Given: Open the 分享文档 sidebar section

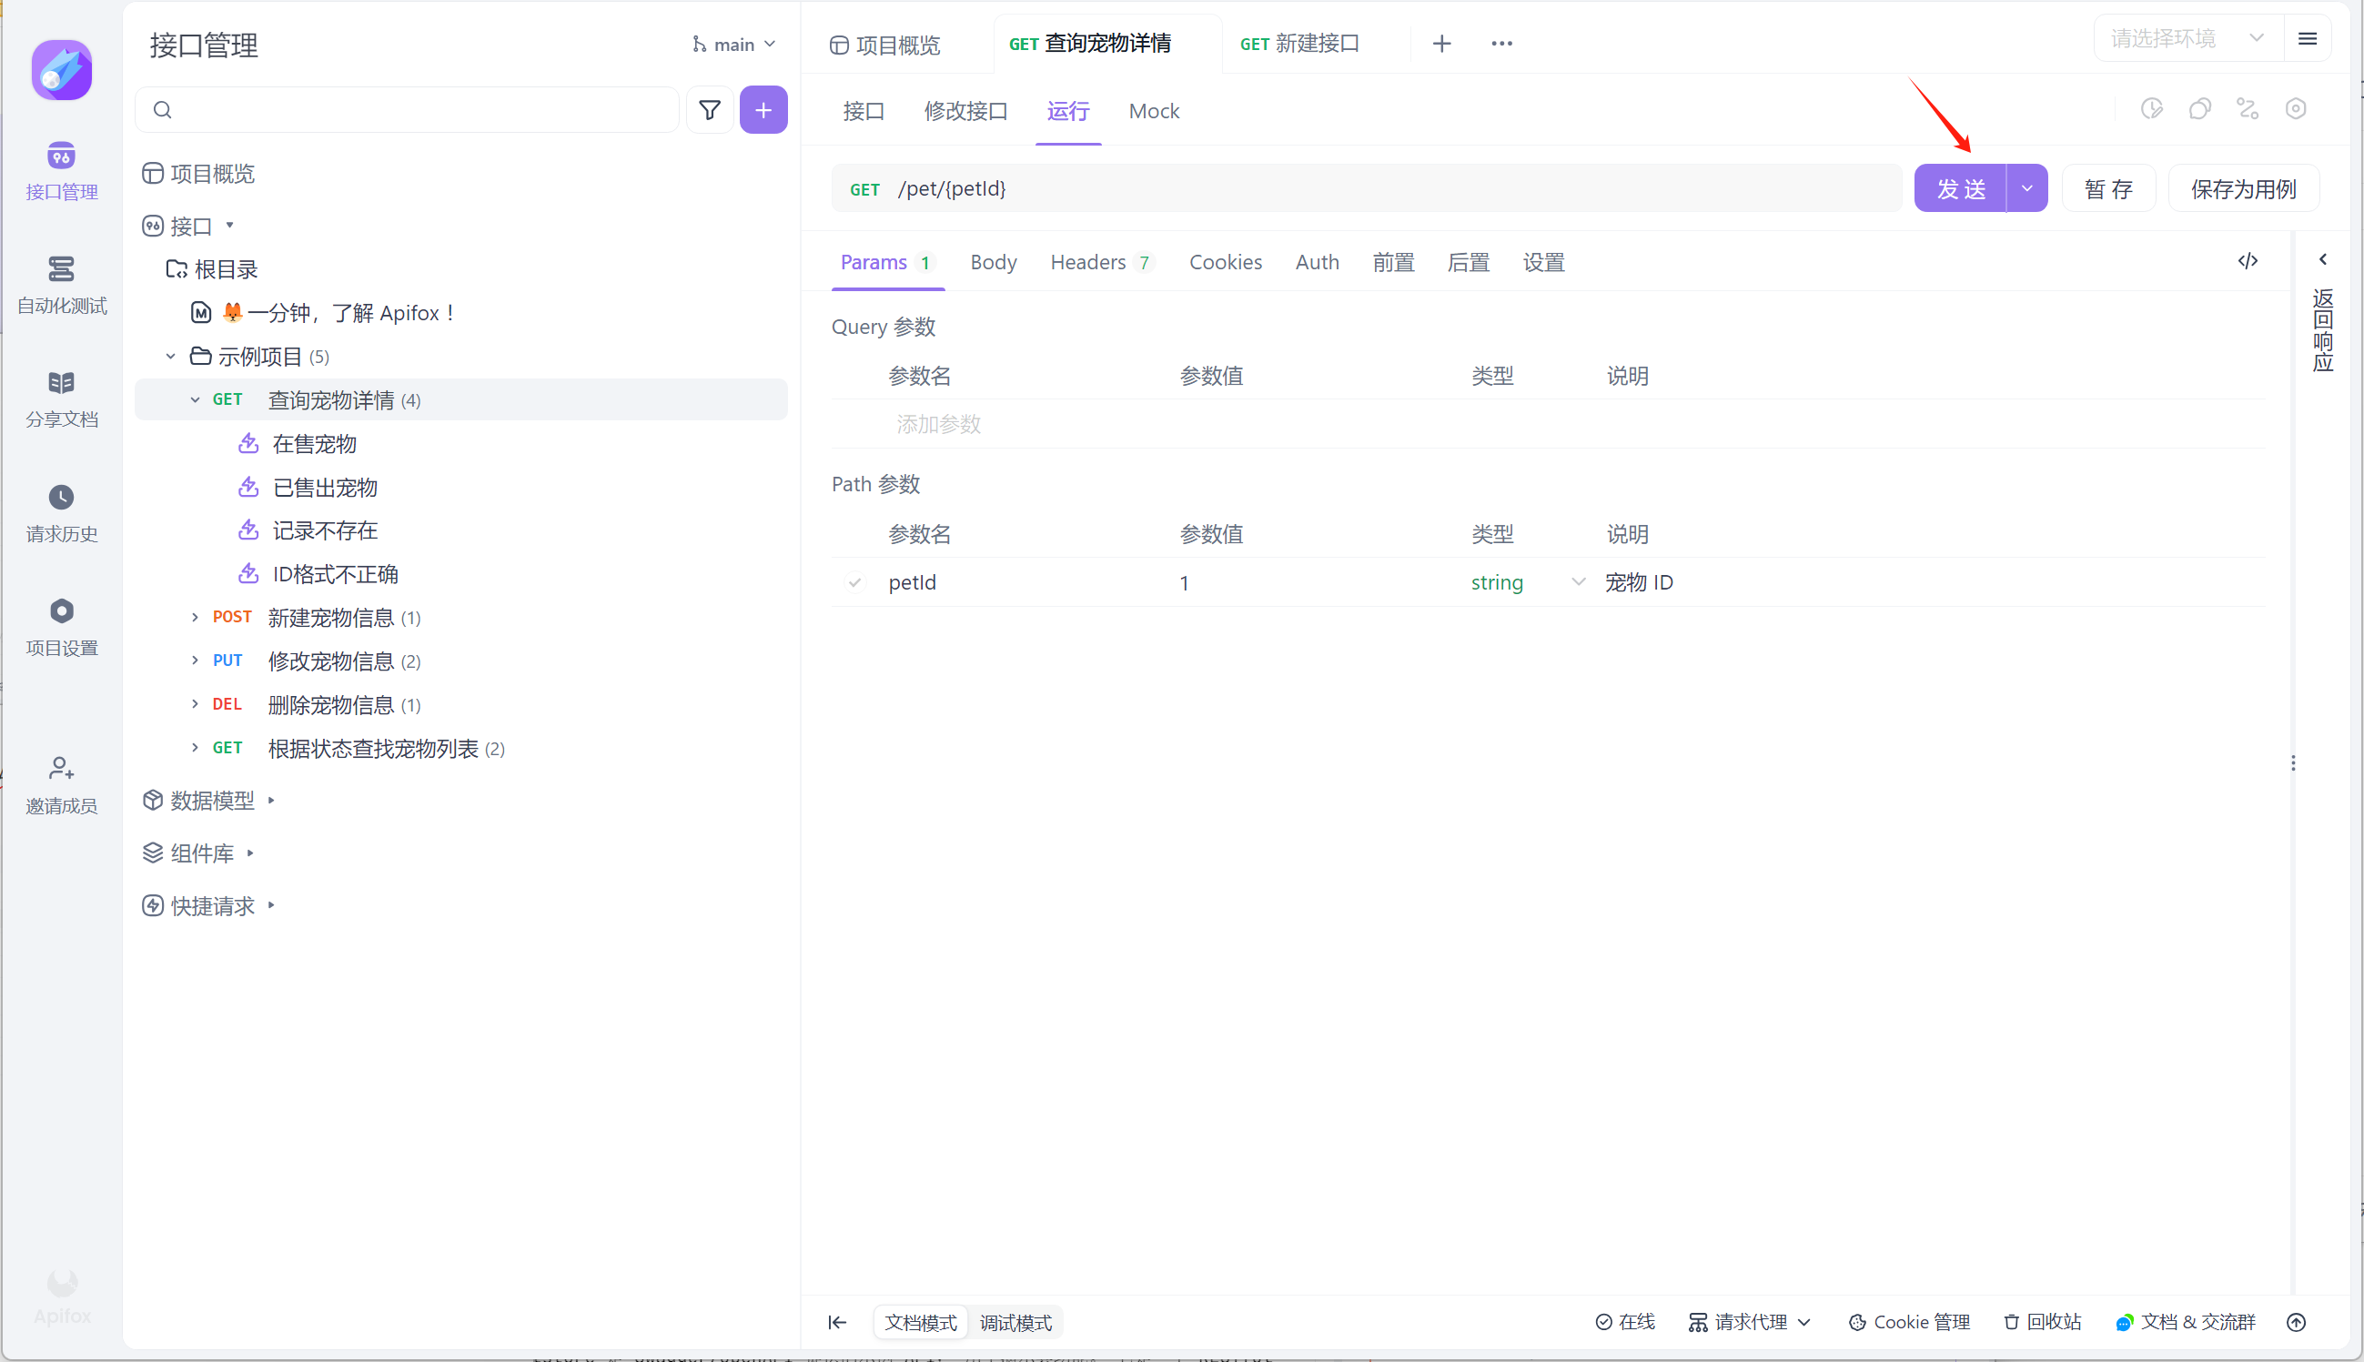Looking at the screenshot, I should [x=62, y=399].
